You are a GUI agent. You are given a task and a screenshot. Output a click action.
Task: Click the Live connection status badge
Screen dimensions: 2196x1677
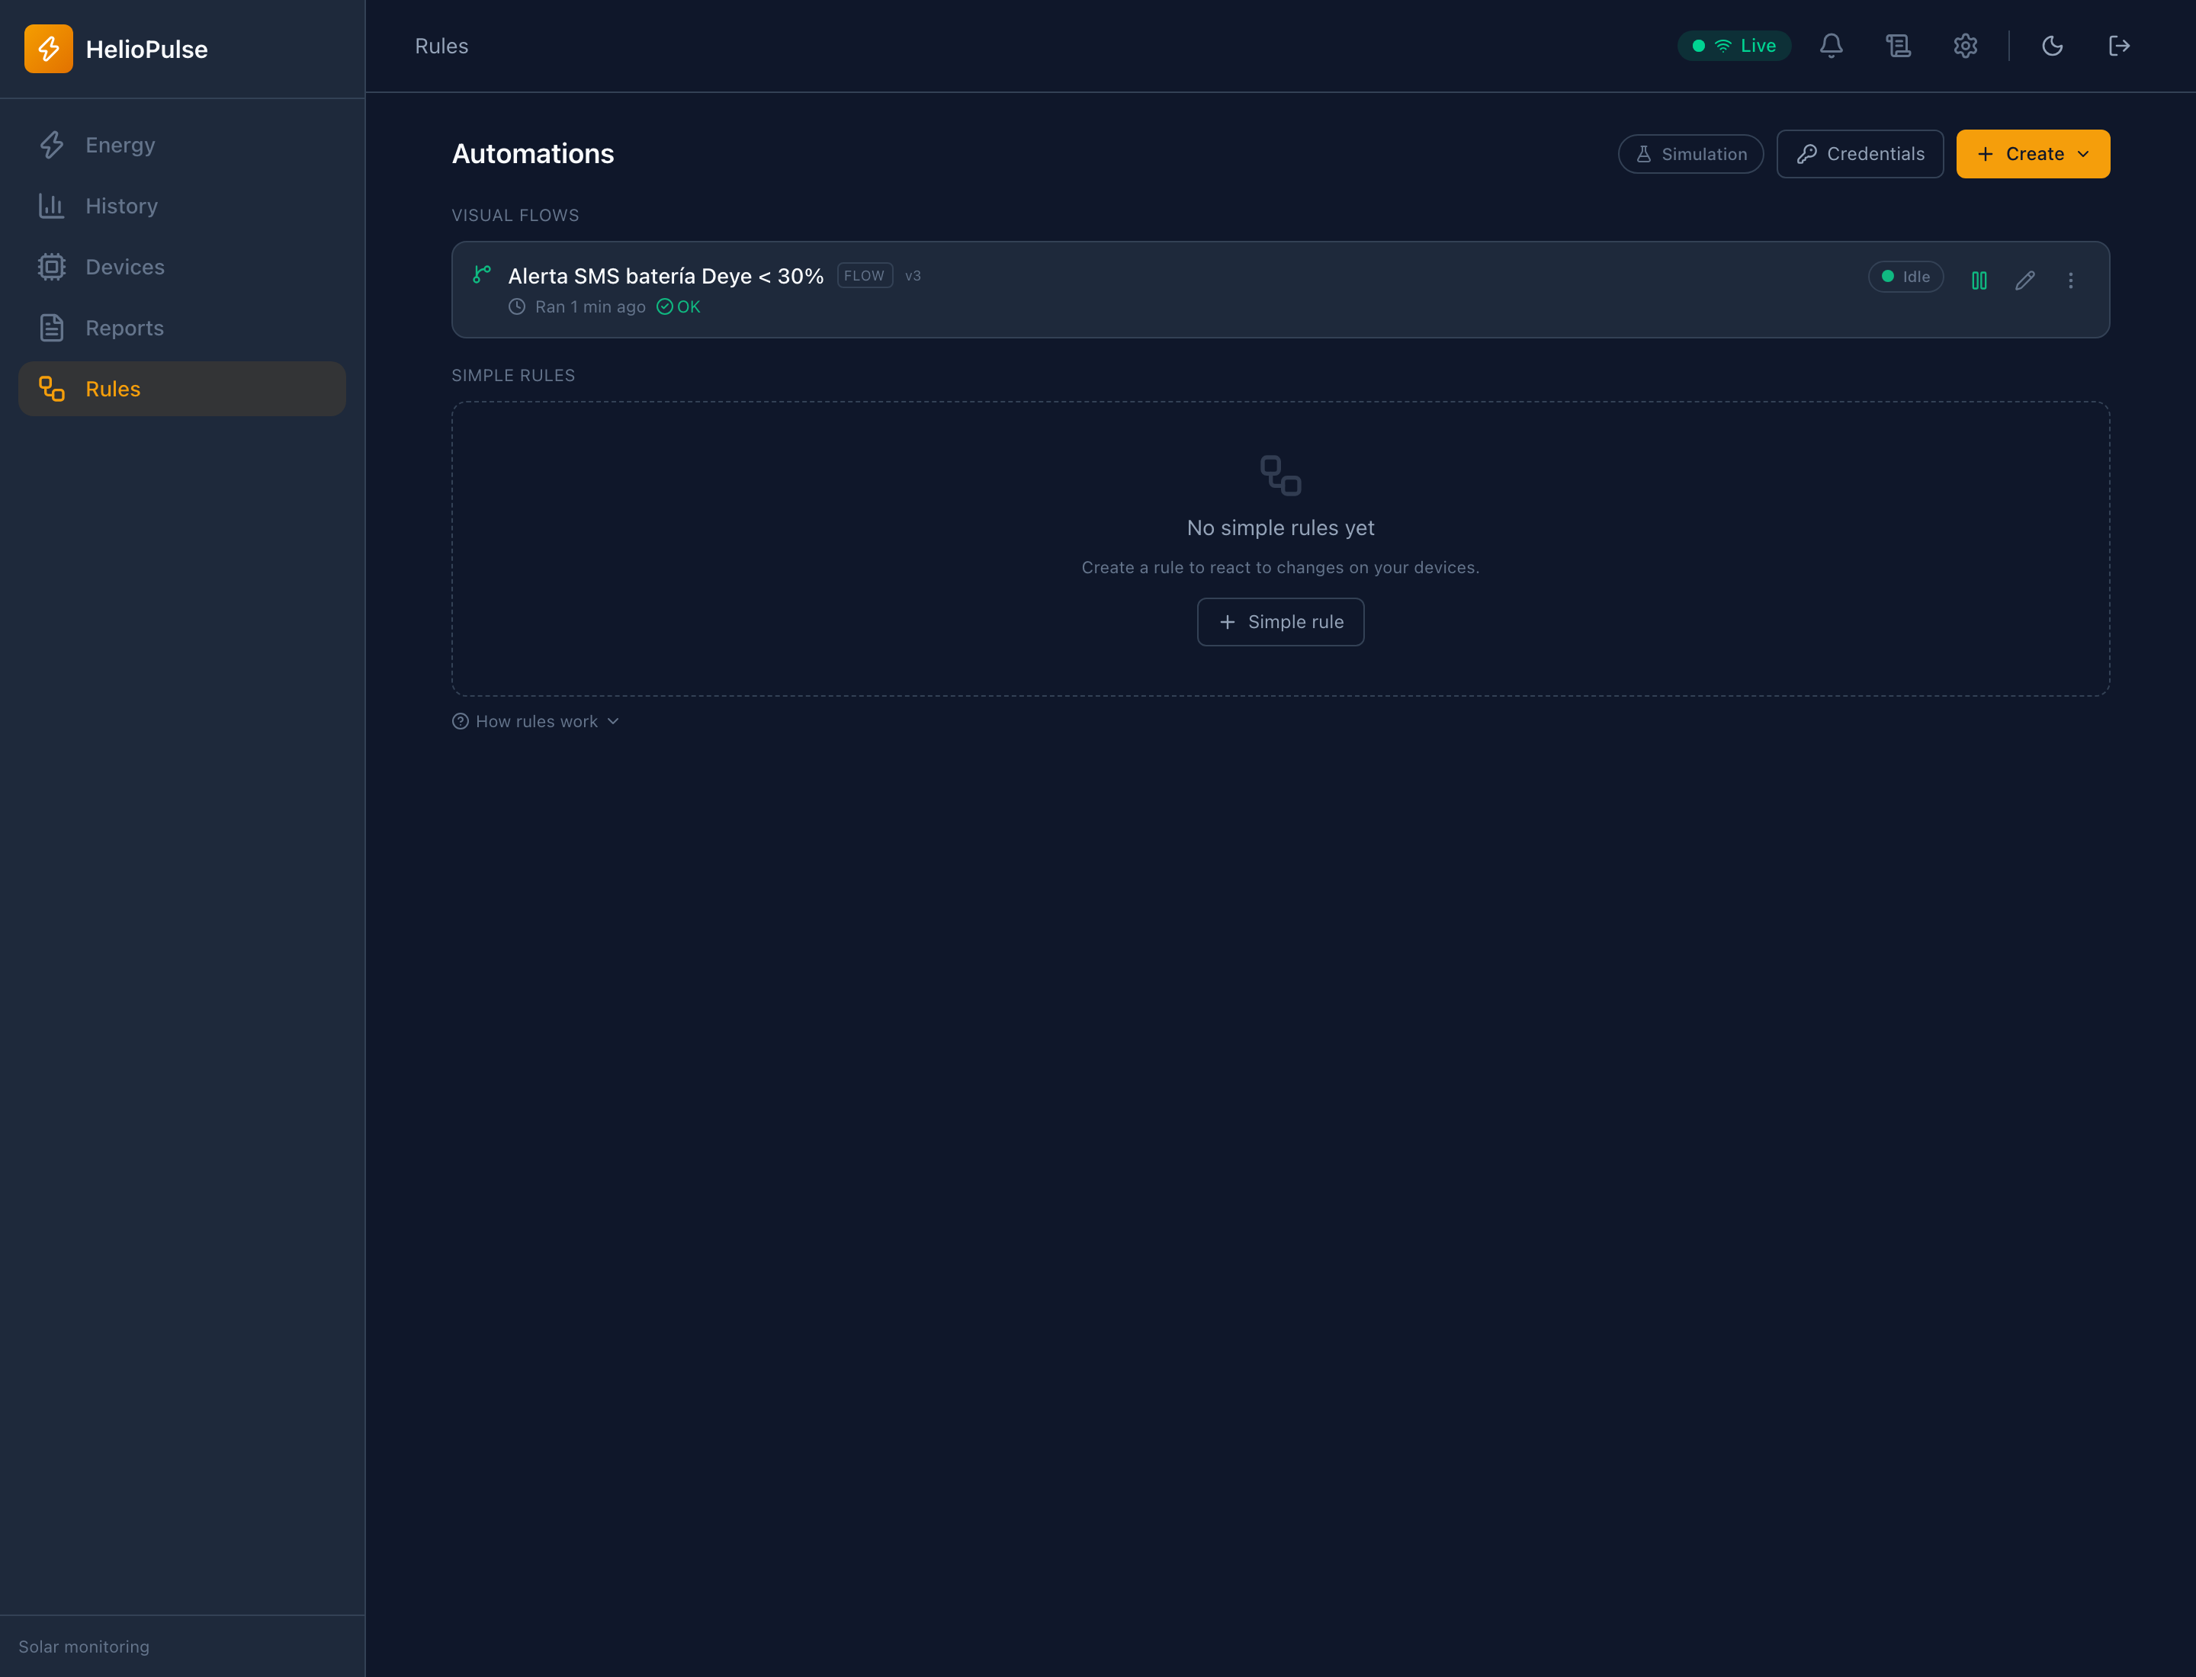1734,46
